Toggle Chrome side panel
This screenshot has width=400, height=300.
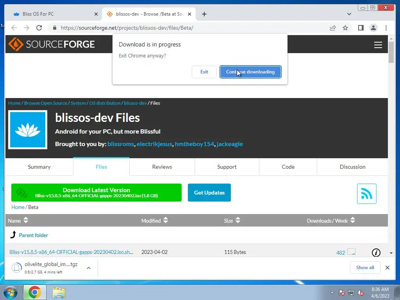coord(361,28)
